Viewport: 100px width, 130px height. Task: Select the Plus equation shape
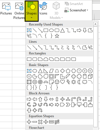coord(29,122)
